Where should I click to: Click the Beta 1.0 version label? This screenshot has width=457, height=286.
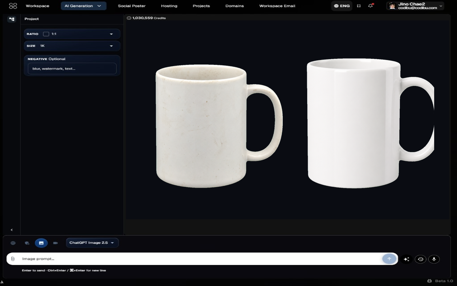[444, 281]
